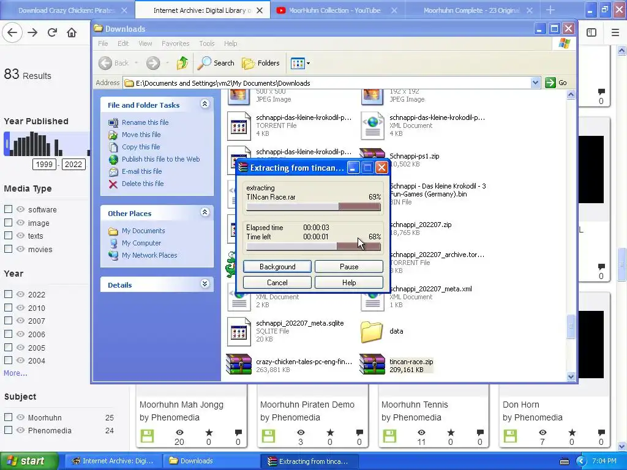Click the browser home icon

[x=72, y=32]
